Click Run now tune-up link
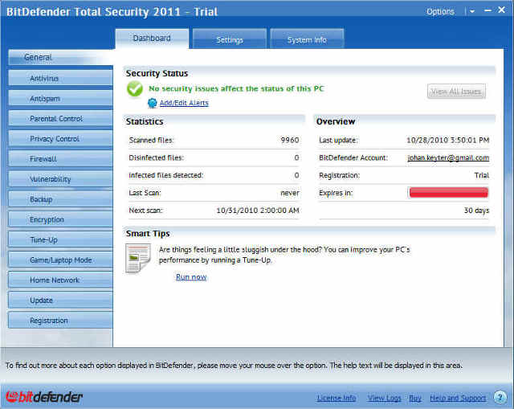This screenshot has width=514, height=409. pyautogui.click(x=191, y=277)
